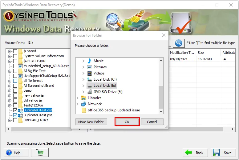
Task: Click the 16.97 MB size cell
Action: click(x=205, y=59)
